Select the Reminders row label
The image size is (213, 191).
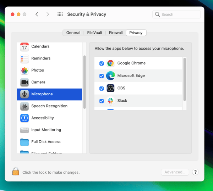[x=41, y=58]
